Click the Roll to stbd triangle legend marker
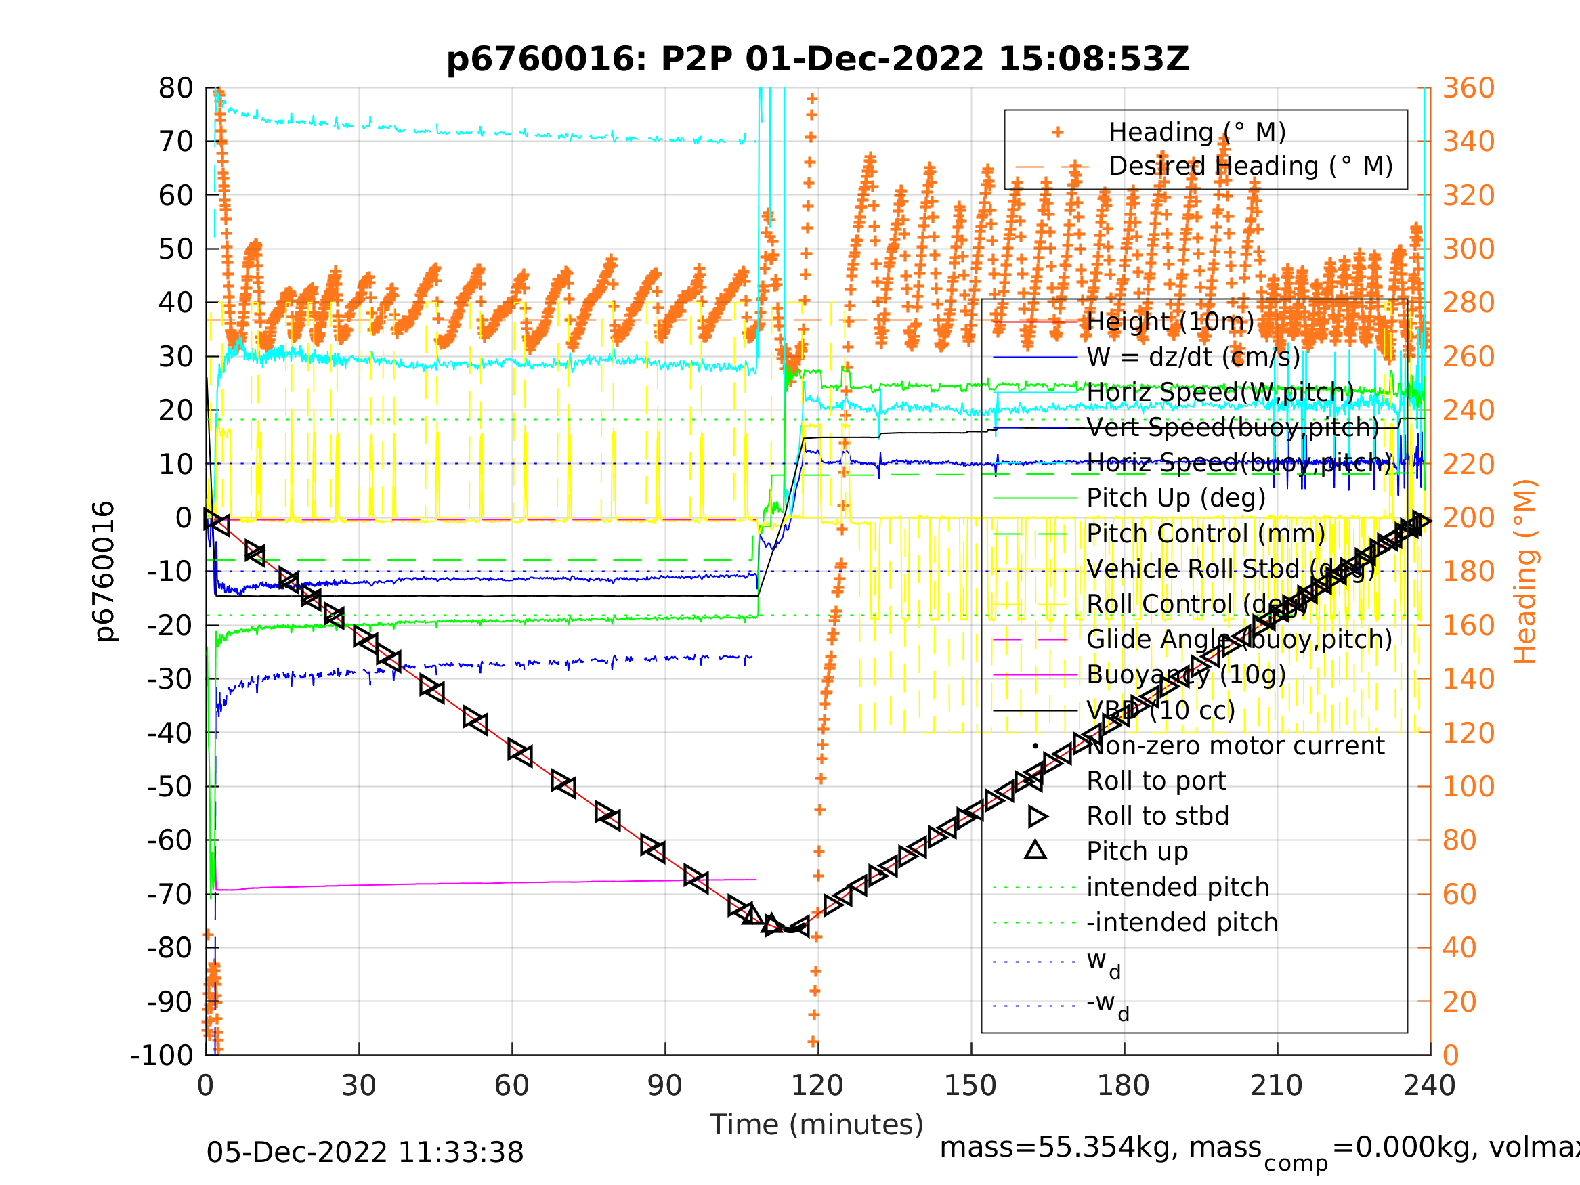The width and height of the screenshot is (1580, 1185). point(1036,817)
